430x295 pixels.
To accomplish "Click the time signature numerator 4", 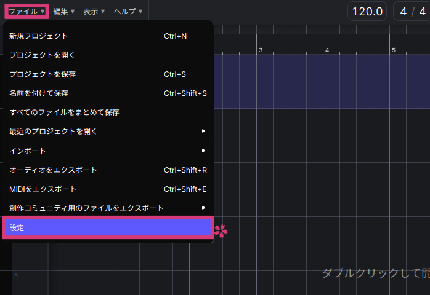I will tap(404, 11).
